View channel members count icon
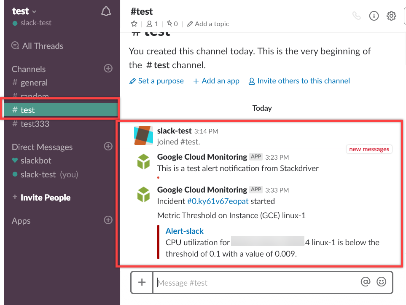Image resolution: width=406 pixels, height=305 pixels. tap(152, 24)
